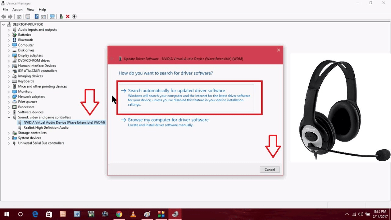Click the Show/Hide Console Tree toolbar icon
This screenshot has width=391, height=220.
(x=19, y=17)
